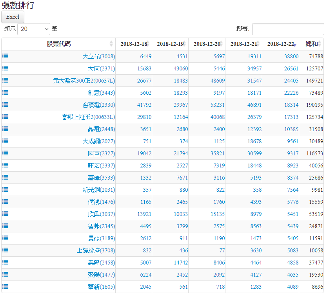Open the 上緯投控(3708) stock link
Image resolution: width=327 pixels, height=295 pixels.
(x=96, y=250)
